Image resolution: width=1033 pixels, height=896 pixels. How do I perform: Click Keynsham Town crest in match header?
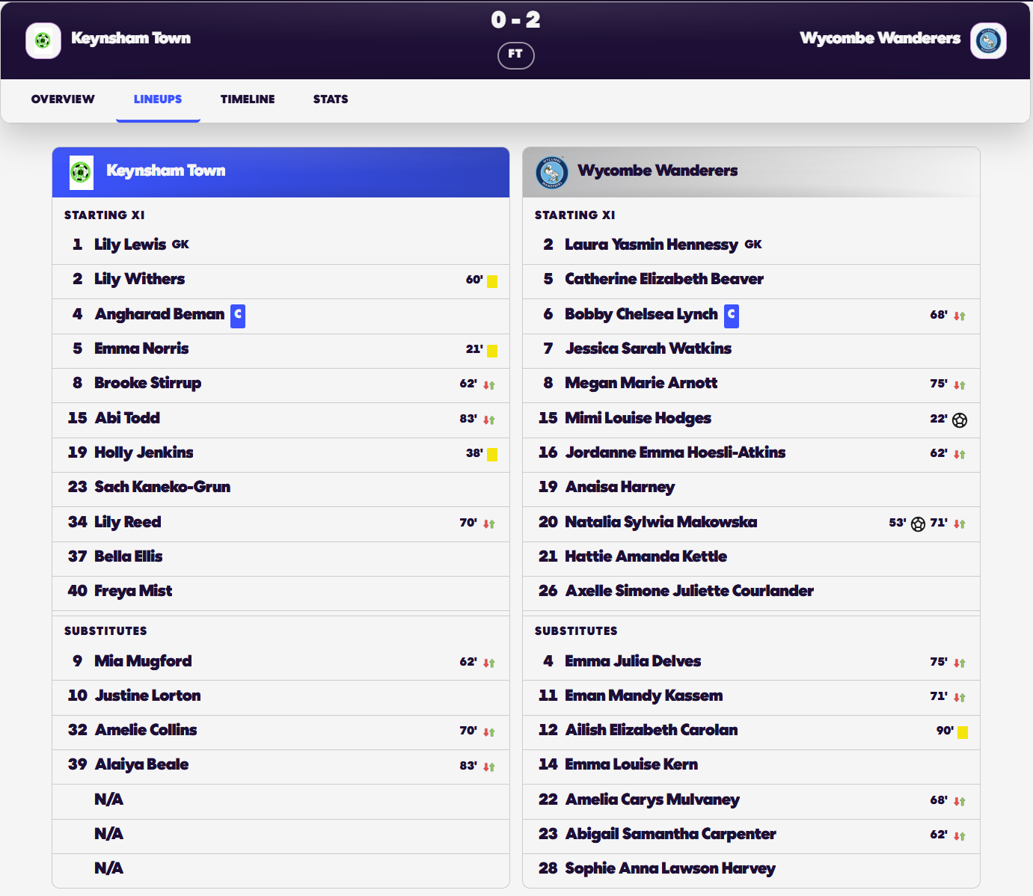tap(43, 40)
